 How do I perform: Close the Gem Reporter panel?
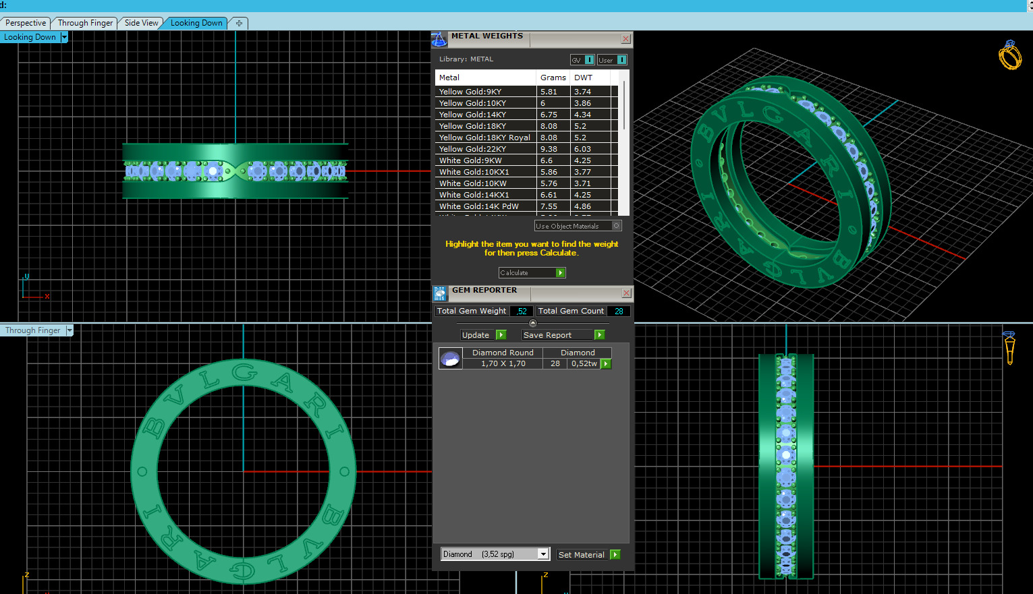626,293
